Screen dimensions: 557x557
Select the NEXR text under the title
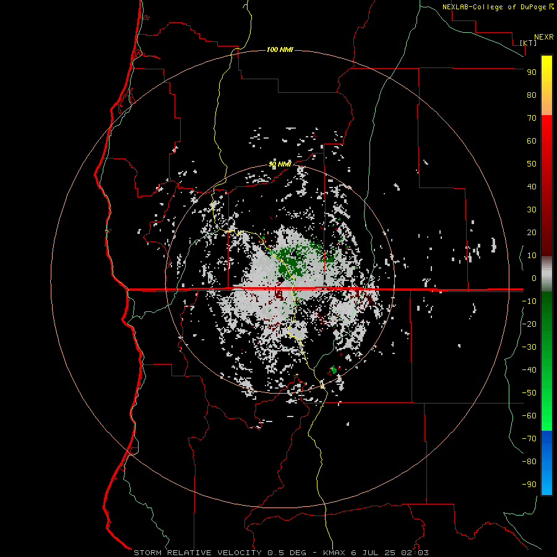click(x=544, y=37)
